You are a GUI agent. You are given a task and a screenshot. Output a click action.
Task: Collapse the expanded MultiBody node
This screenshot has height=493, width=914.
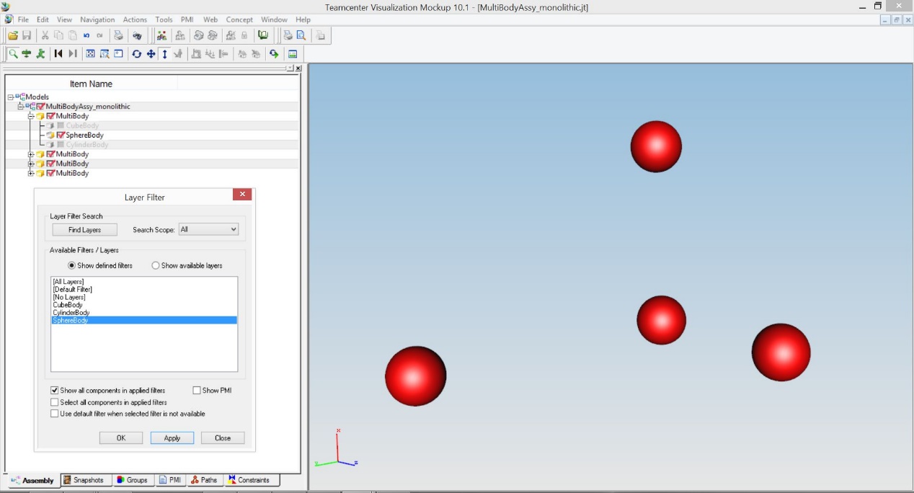[x=31, y=116]
